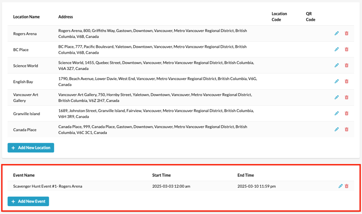This screenshot has height=214, width=362.
Task: Delete the Science World location
Action: [347, 66]
